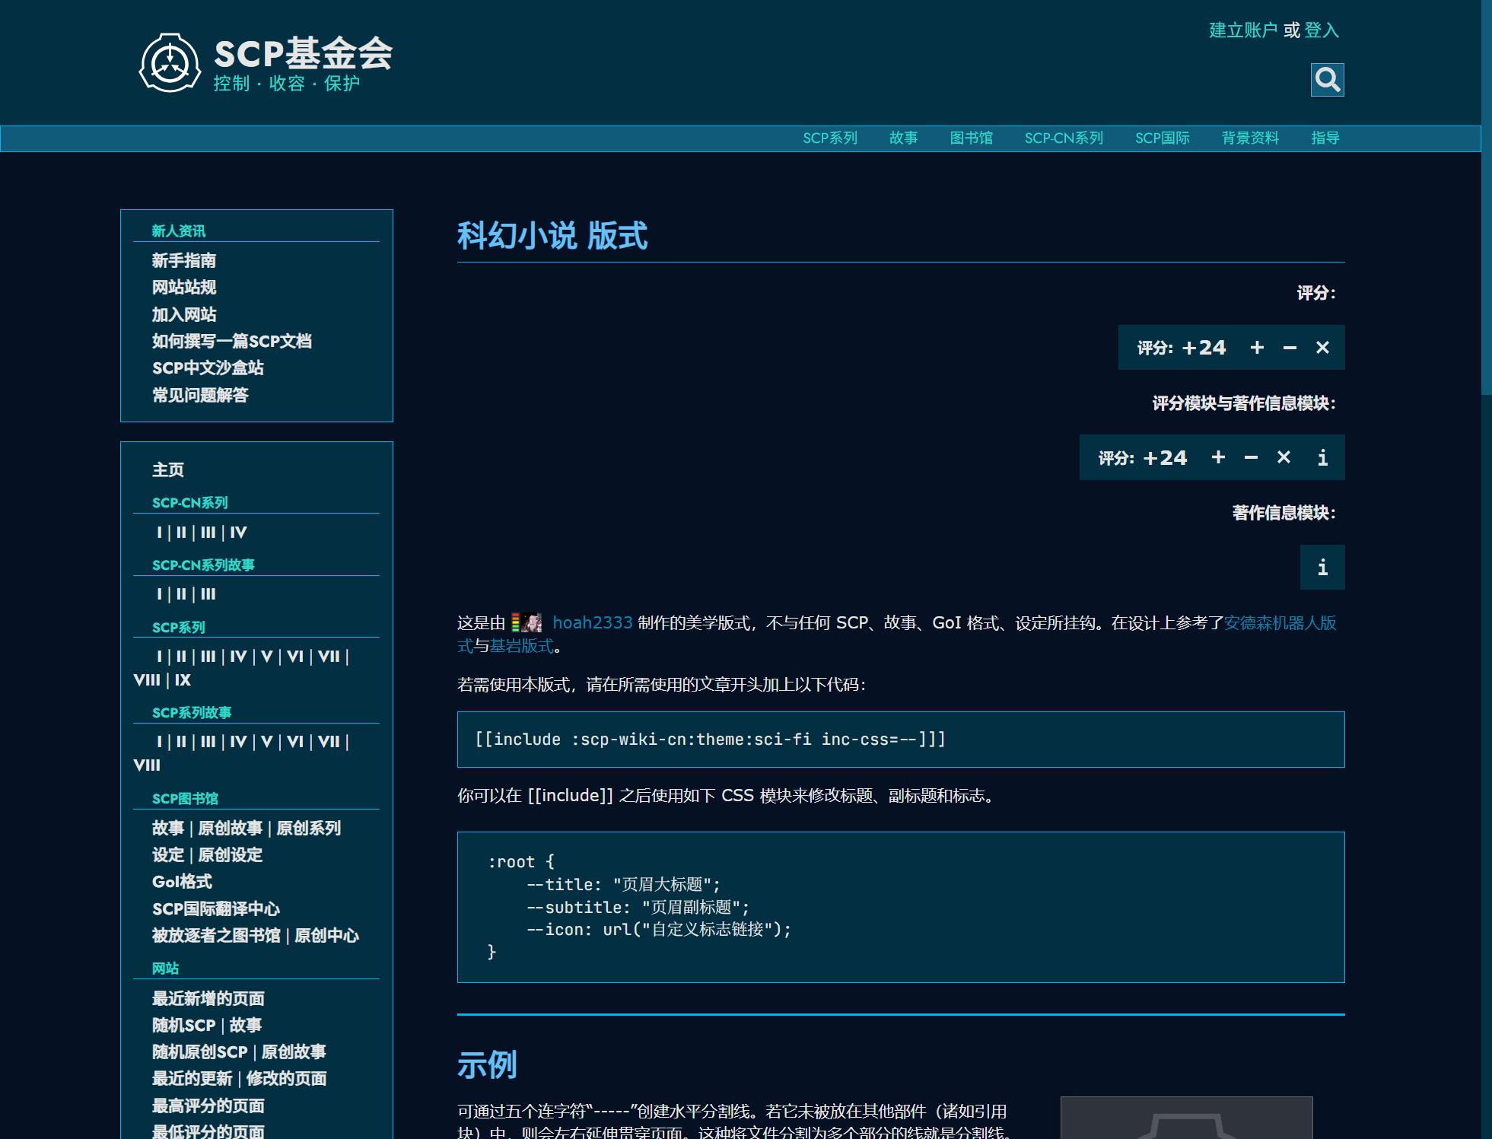Click × in the 评分模块与著作信息模块 rating bar

tap(1284, 457)
